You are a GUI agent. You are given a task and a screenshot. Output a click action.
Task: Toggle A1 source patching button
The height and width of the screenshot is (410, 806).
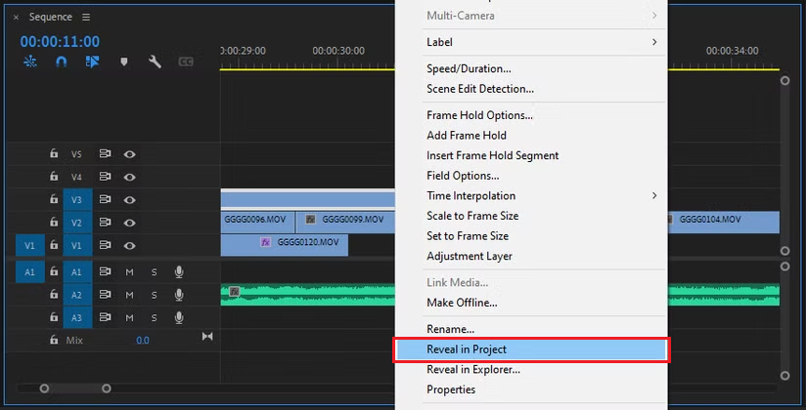point(29,272)
